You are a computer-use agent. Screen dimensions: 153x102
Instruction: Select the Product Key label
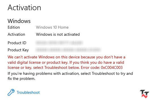click(x=18, y=50)
